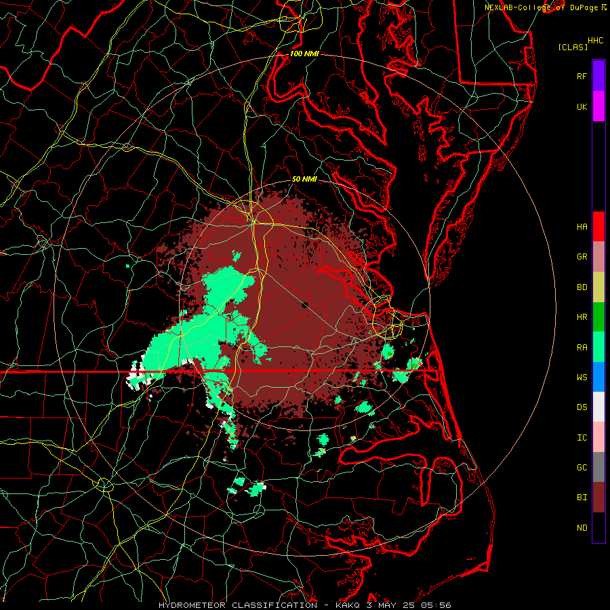
Task: Click the RF purple legend swatch
Action: click(598, 76)
